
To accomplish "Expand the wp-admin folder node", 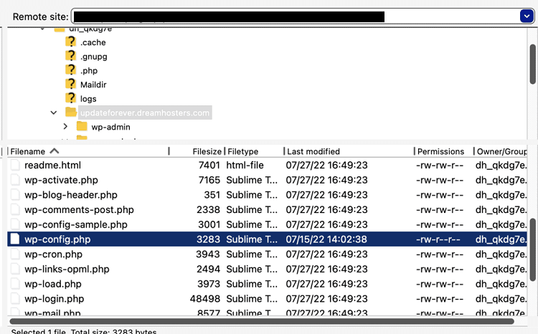I will pyautogui.click(x=65, y=127).
